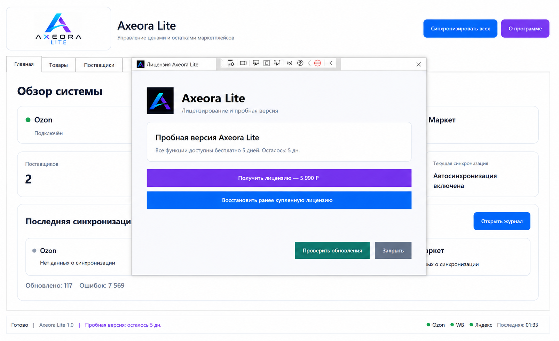The height and width of the screenshot is (341, 559).
Task: Click the dotted drag handle of debug toolbar
Action: tap(223, 63)
